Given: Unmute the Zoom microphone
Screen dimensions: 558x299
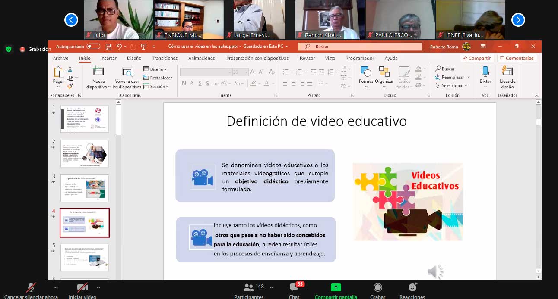Looking at the screenshot, I should [31, 287].
